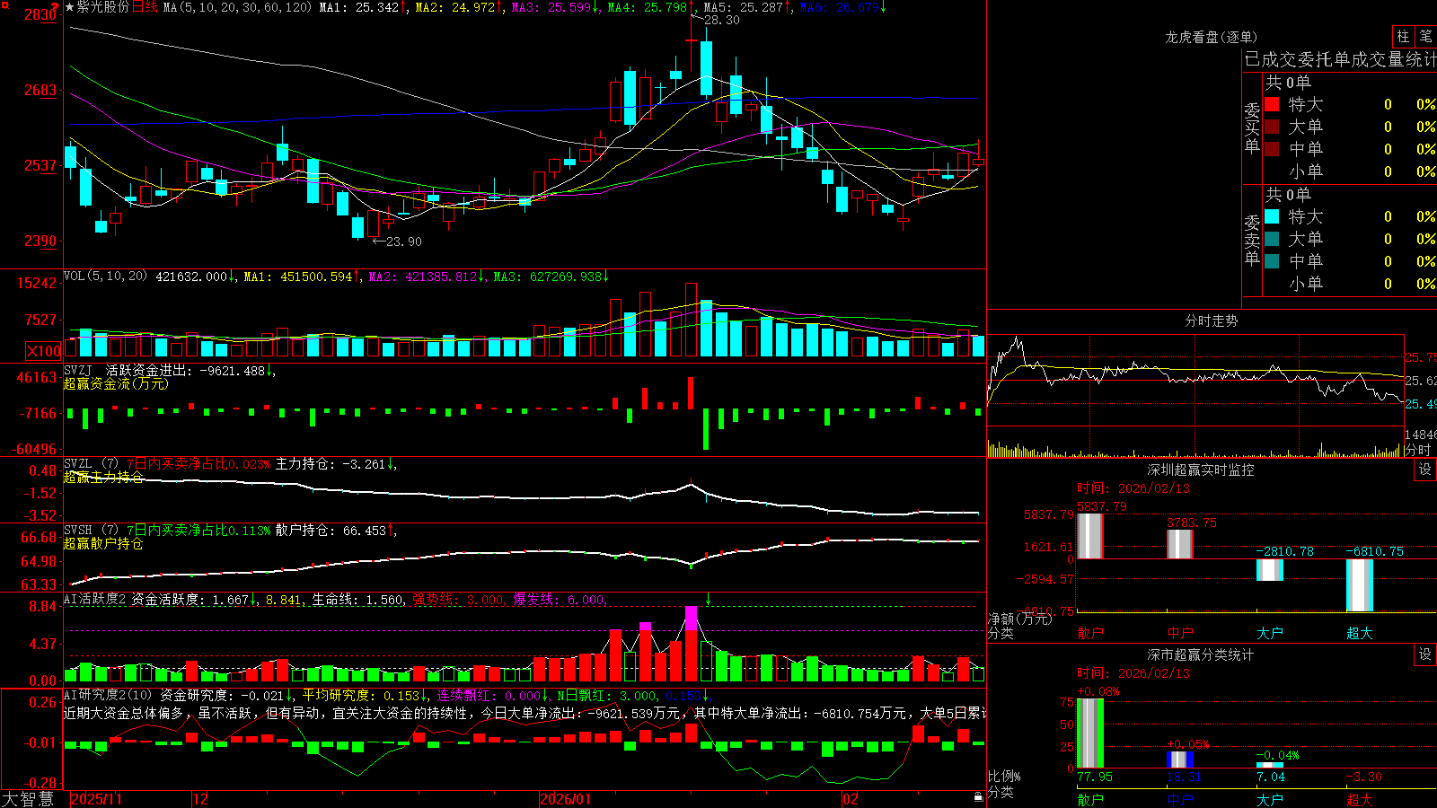The width and height of the screenshot is (1437, 808).
Task: Click the 5837.79 散户 bar in 实时监控
Action: coord(1089,536)
